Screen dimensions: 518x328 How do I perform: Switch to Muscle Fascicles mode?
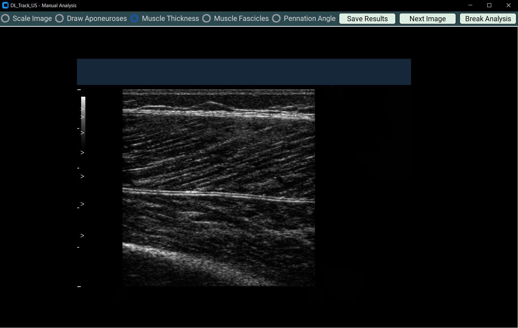tap(207, 19)
